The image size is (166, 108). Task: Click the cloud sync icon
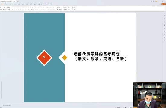(x=160, y=4)
